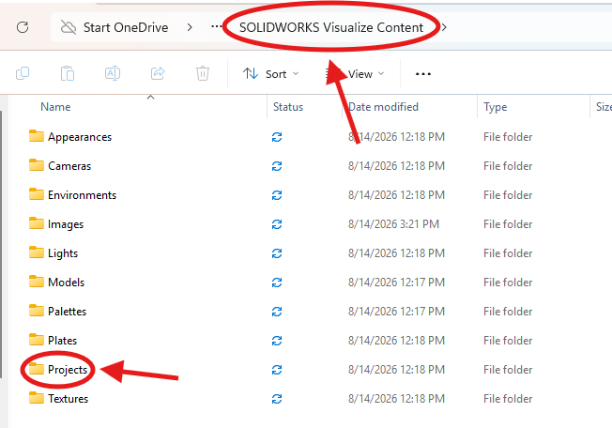Click the Palettes folder name
Screen dimensions: 612x428
tap(68, 312)
